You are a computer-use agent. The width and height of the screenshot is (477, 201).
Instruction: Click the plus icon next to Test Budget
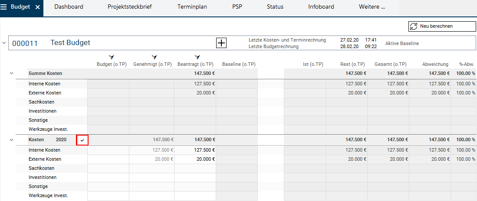(221, 43)
